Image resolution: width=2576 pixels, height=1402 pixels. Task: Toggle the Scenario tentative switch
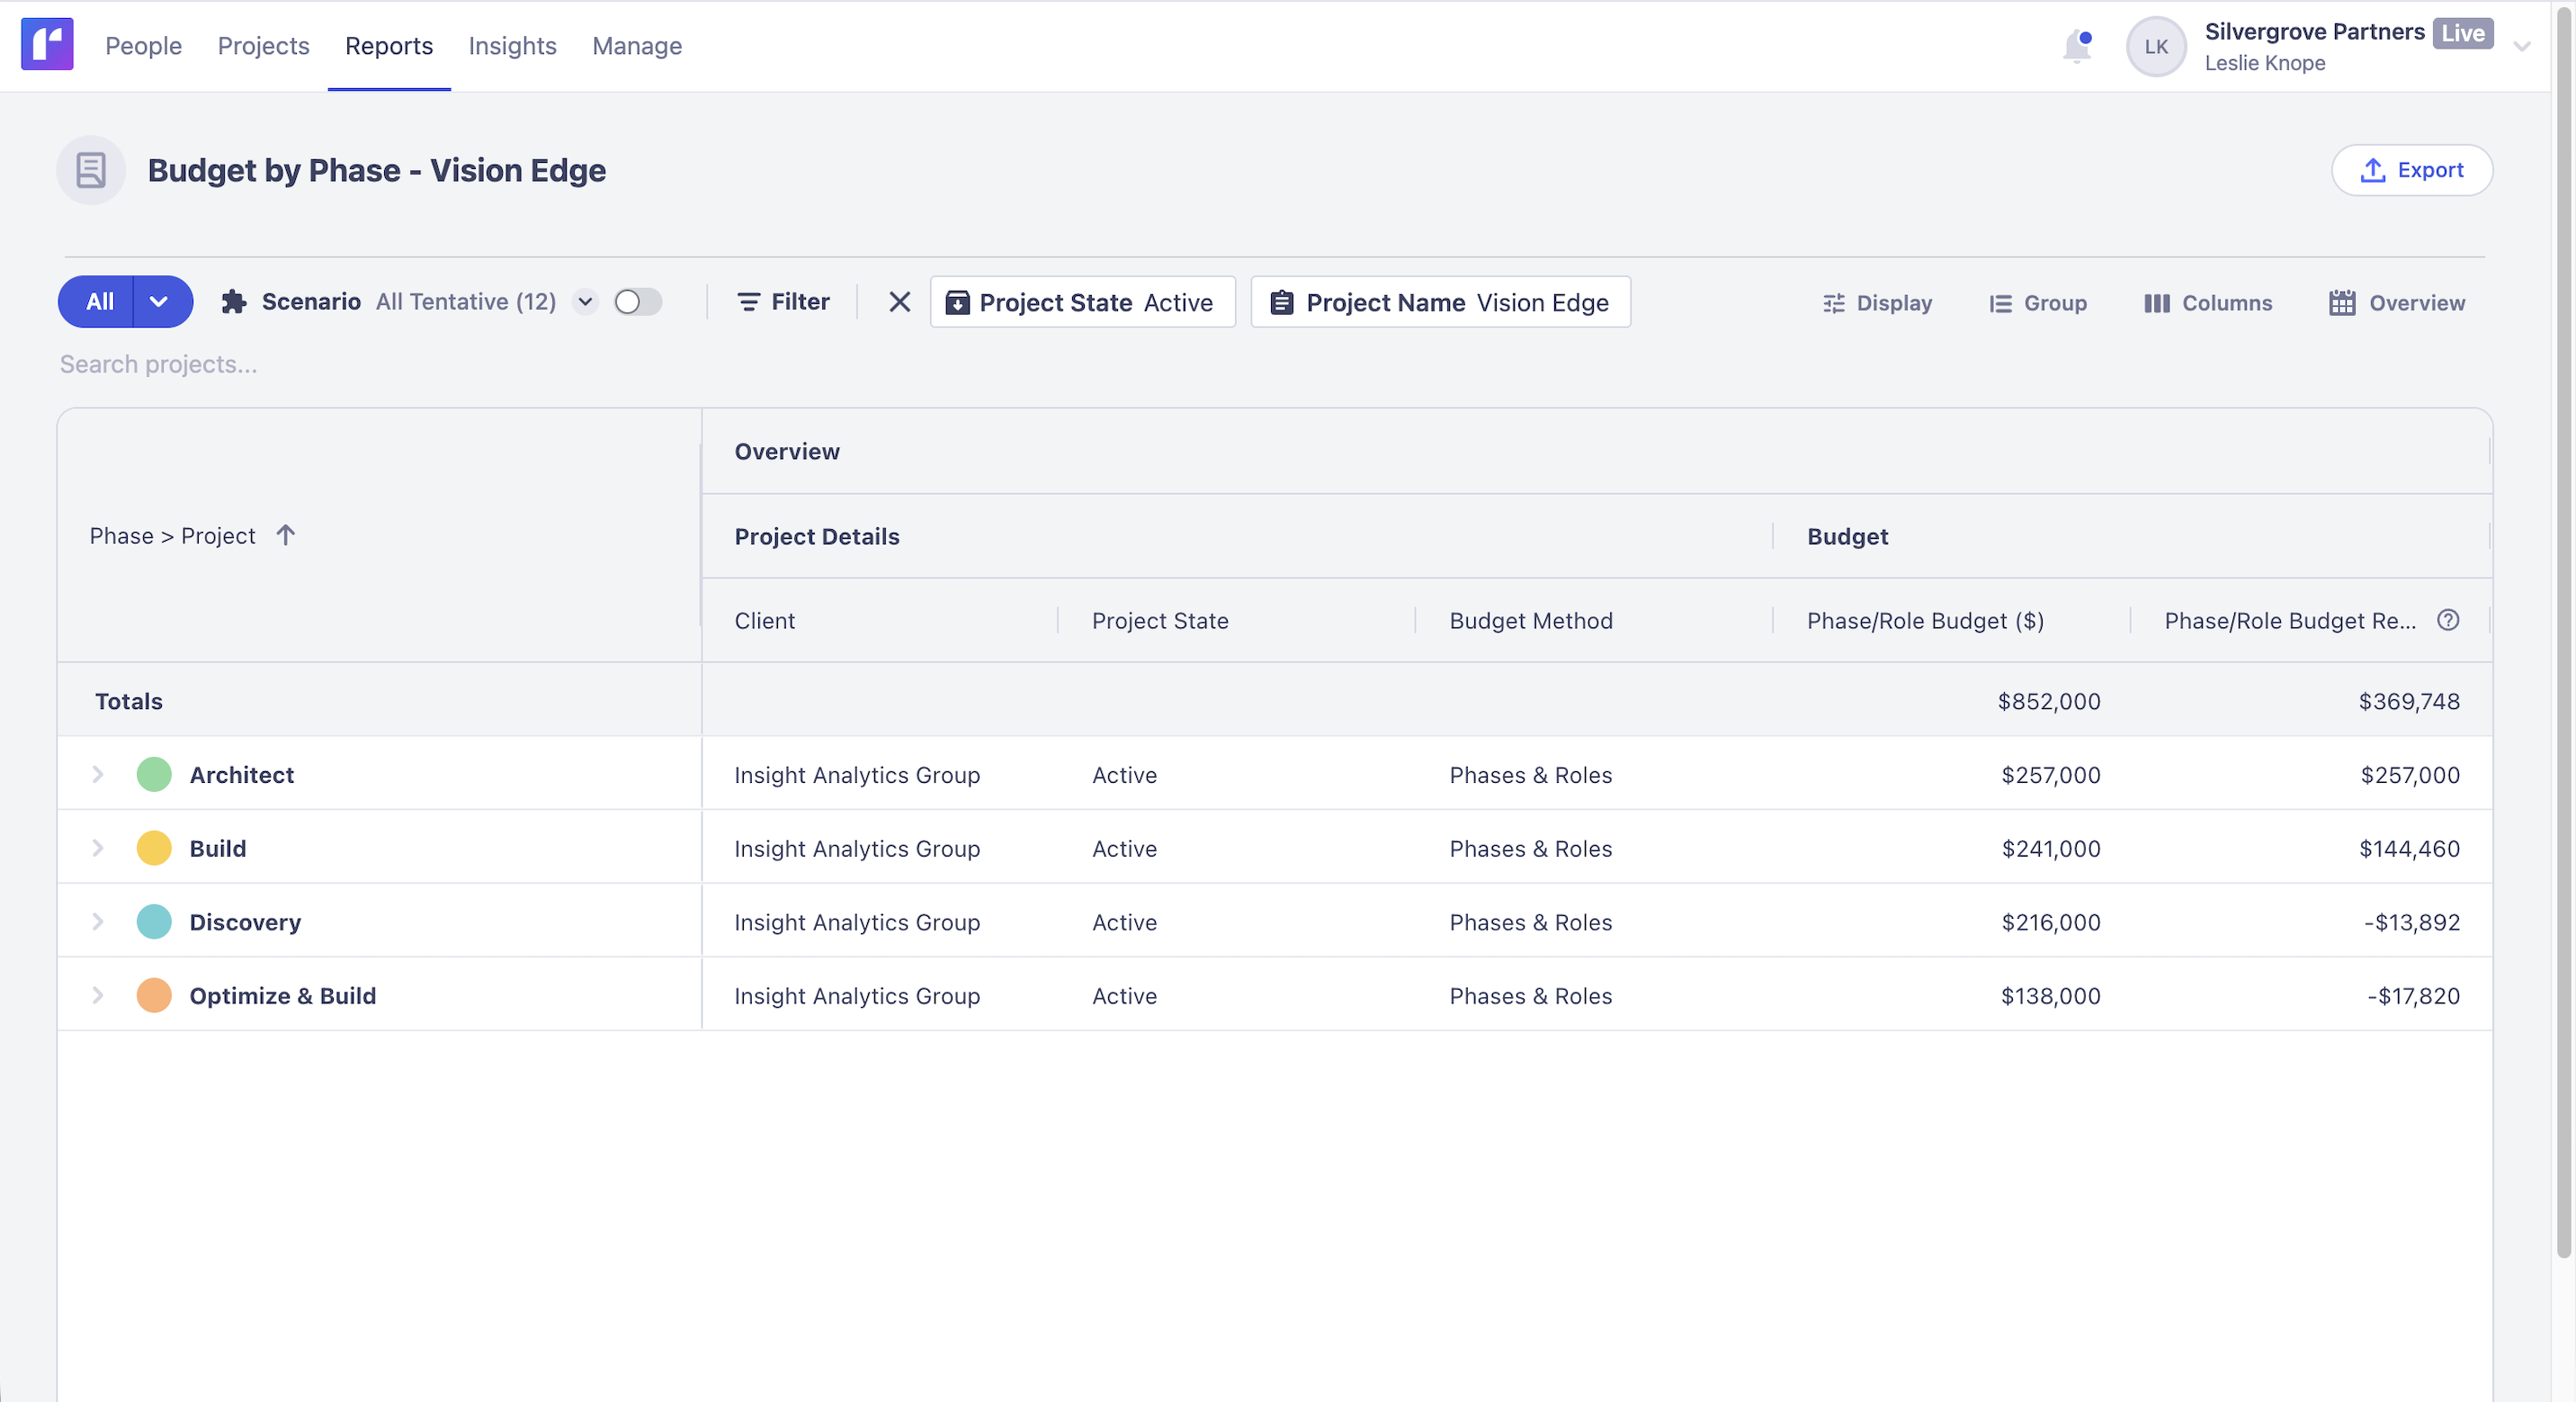coord(638,302)
